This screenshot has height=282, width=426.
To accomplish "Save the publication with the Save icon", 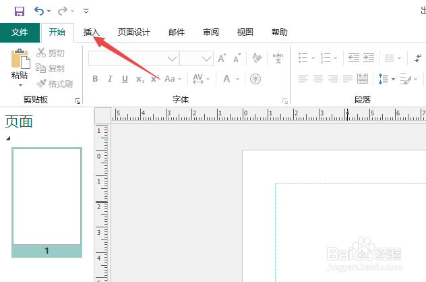I will [x=20, y=11].
